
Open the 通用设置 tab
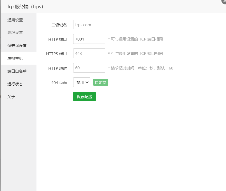(19, 20)
